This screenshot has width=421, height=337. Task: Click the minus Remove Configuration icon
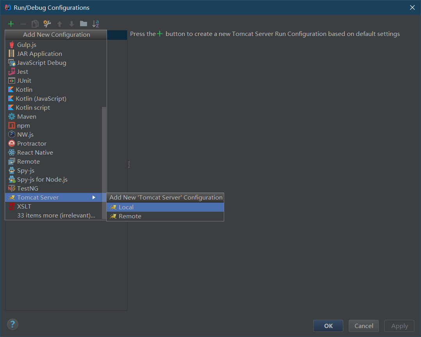click(23, 24)
